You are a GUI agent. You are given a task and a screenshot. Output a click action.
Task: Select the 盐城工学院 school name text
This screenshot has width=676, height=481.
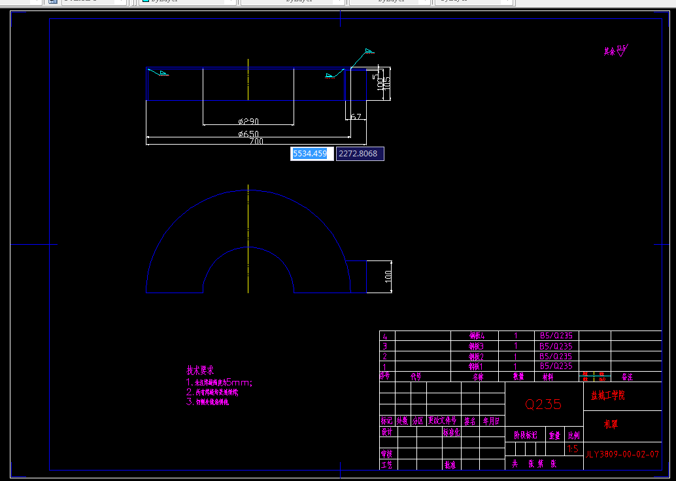608,395
